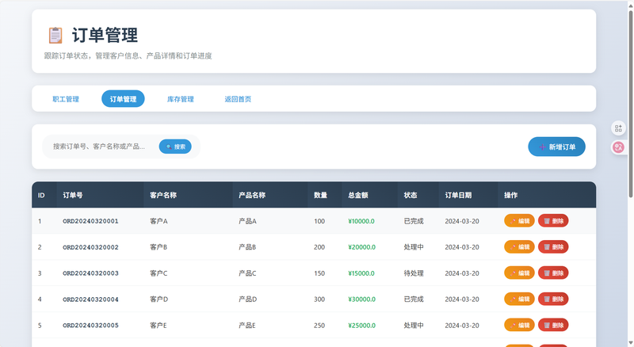Edit order ORD20240320003
The image size is (634, 347).
[519, 273]
